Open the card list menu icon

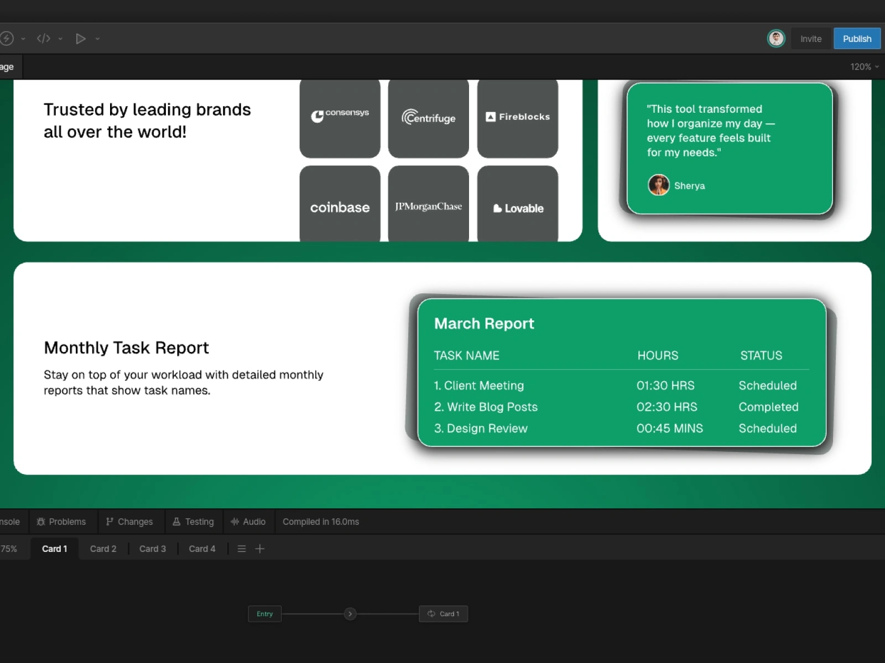point(242,549)
